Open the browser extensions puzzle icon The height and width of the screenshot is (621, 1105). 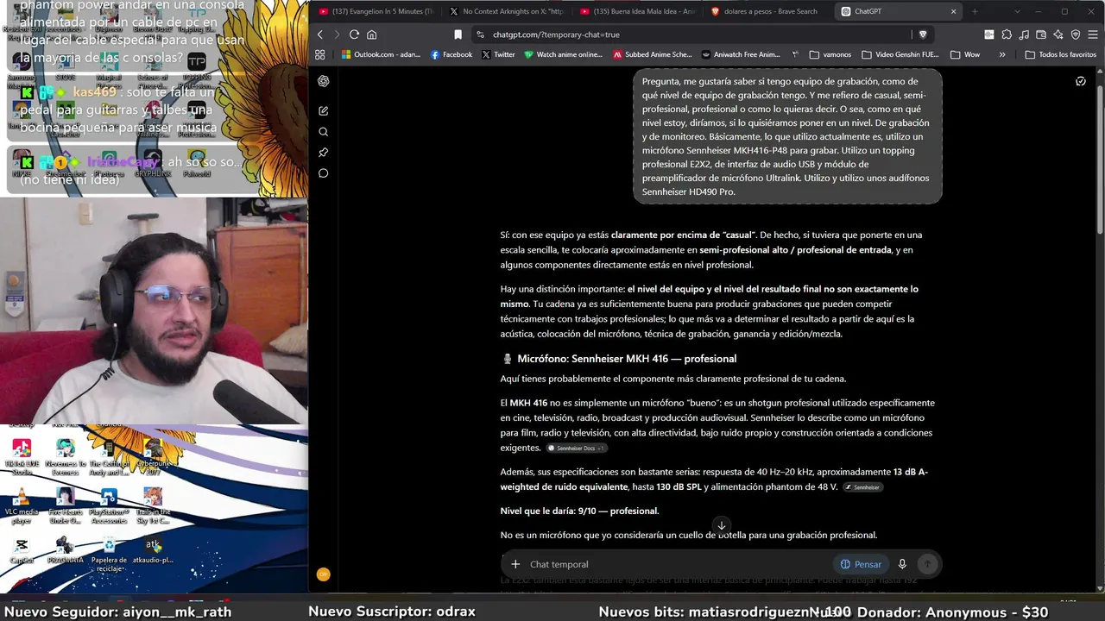1007,34
